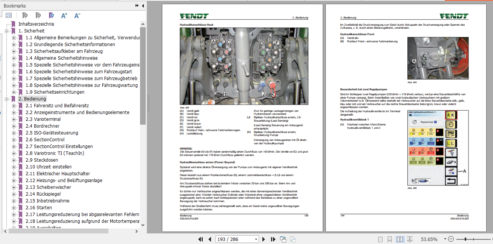
Task: Open 1.9 Sicherheitseinrichtungen bookmark
Action: [55, 92]
